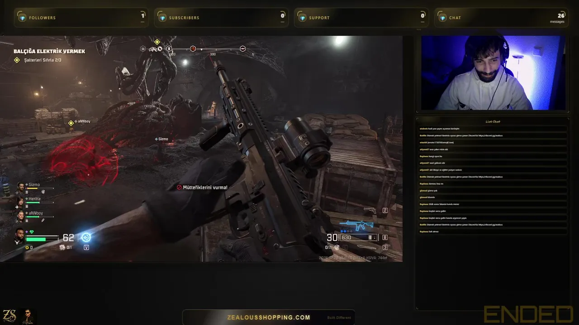
Task: Click the dice item icon showing 0/1
Action: click(62, 247)
